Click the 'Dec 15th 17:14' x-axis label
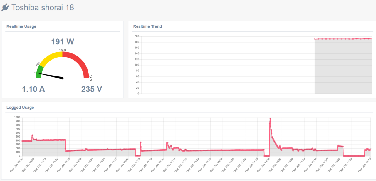Screen dimensions: 376x181 pos(169,165)
